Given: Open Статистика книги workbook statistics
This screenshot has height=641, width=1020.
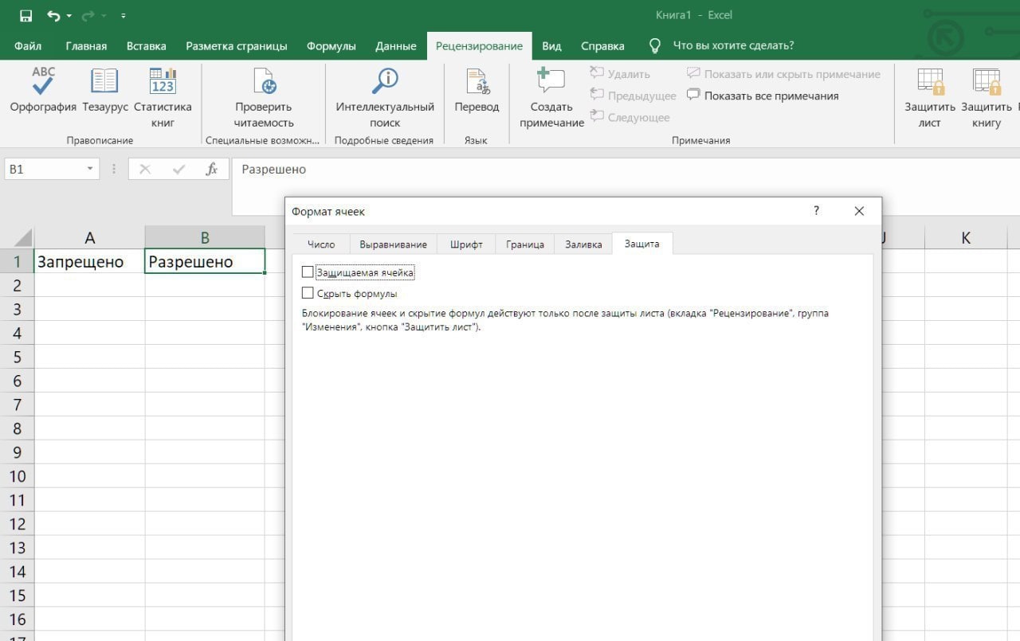Looking at the screenshot, I should pyautogui.click(x=163, y=82).
